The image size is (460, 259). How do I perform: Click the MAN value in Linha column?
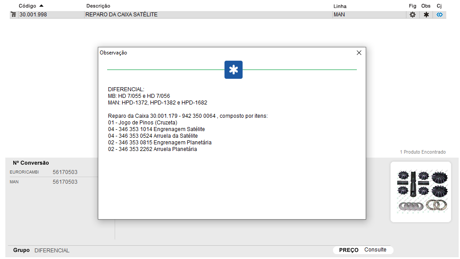[x=339, y=15]
